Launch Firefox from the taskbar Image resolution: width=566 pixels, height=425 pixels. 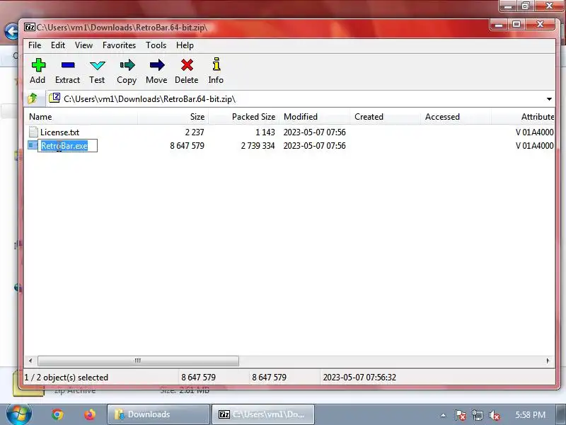click(x=90, y=414)
